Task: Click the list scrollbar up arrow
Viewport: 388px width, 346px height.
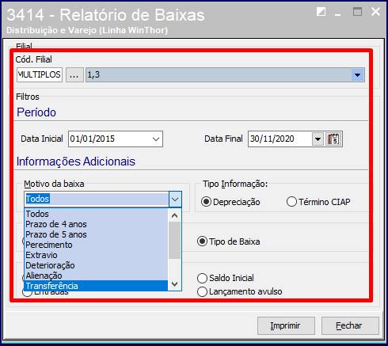Action: click(x=174, y=215)
